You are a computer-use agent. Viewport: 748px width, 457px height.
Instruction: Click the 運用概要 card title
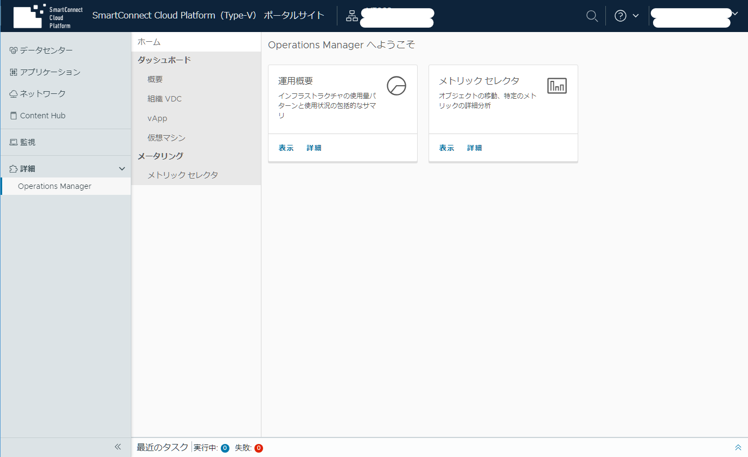coord(296,81)
